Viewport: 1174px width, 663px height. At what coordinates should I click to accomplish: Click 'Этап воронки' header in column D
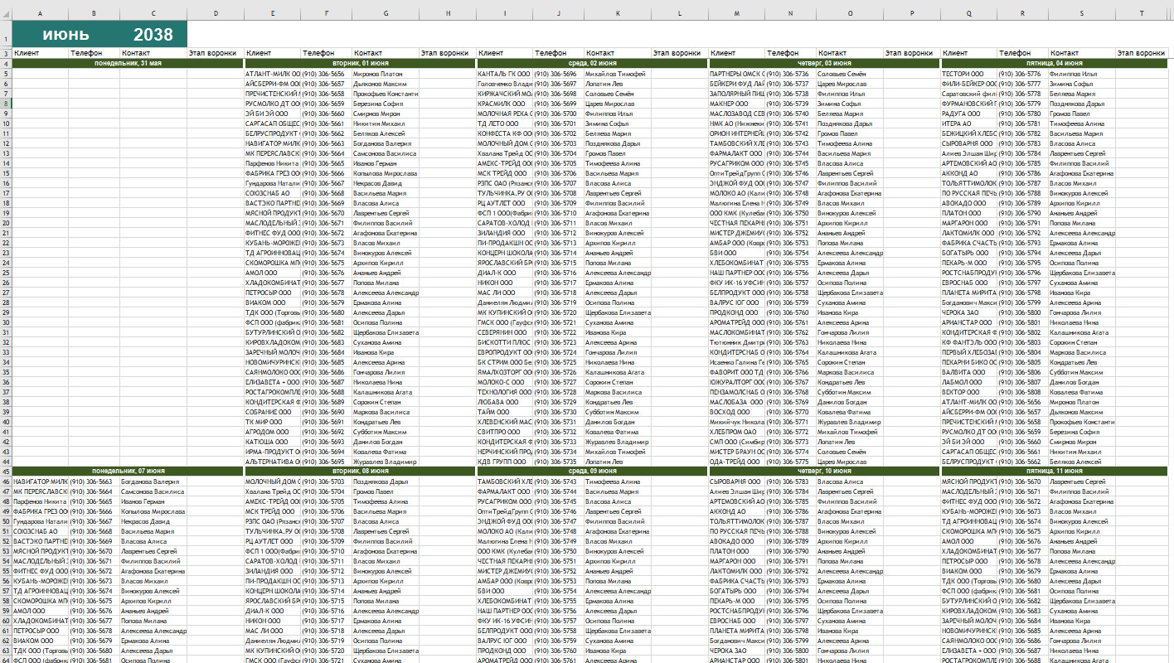[216, 53]
